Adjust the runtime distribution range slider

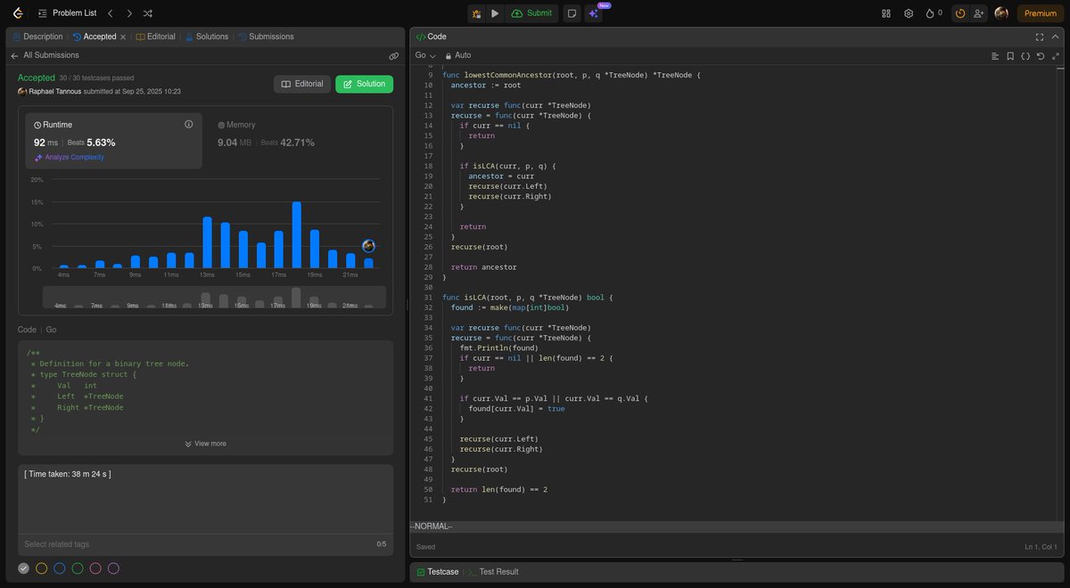[x=214, y=297]
